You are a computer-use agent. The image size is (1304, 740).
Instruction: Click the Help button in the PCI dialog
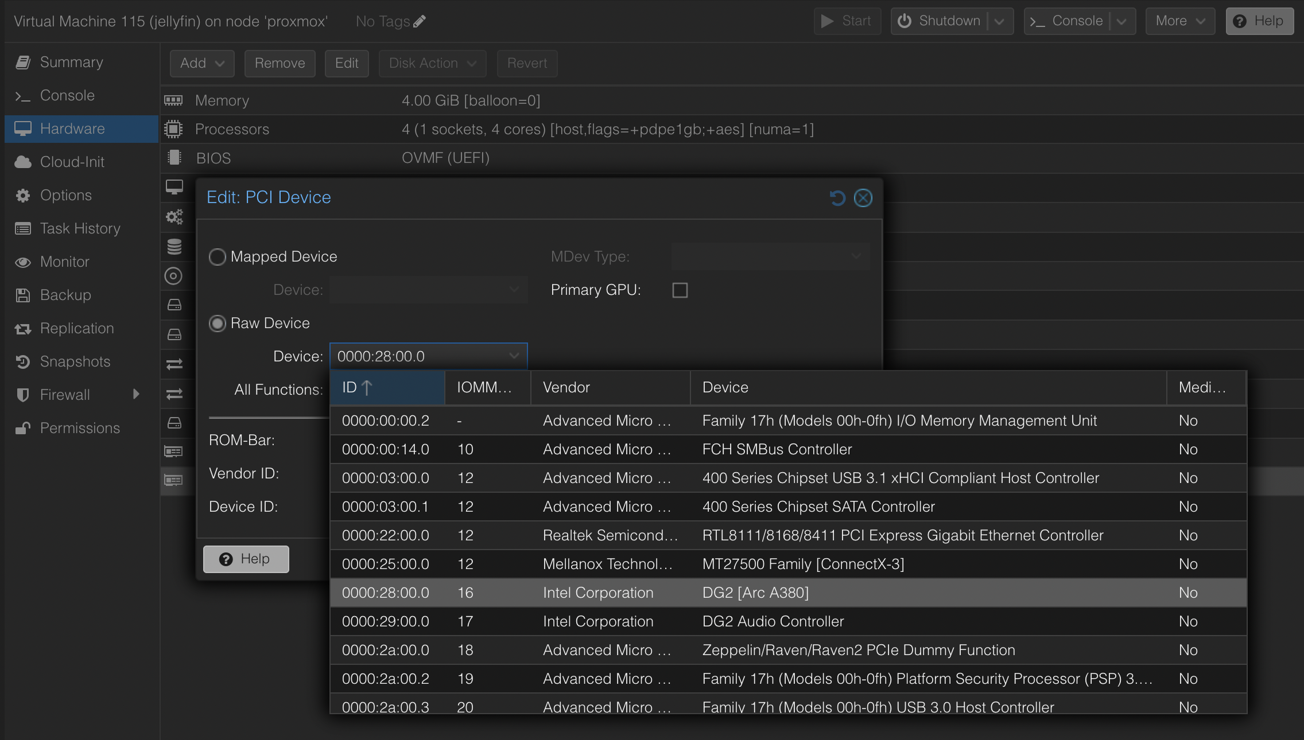pos(246,559)
